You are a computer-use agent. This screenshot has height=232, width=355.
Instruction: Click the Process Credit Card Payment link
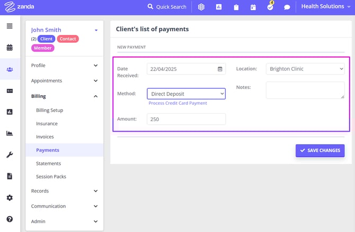(x=177, y=103)
